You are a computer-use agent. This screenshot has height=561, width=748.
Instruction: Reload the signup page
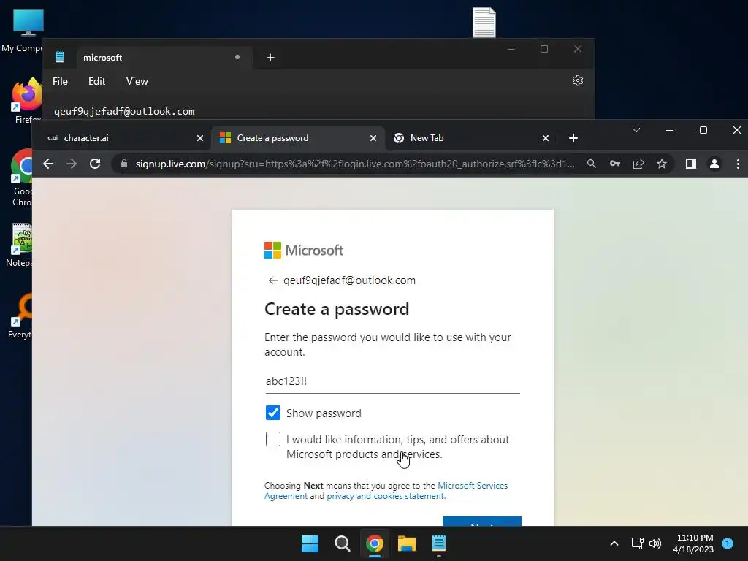pyautogui.click(x=95, y=164)
